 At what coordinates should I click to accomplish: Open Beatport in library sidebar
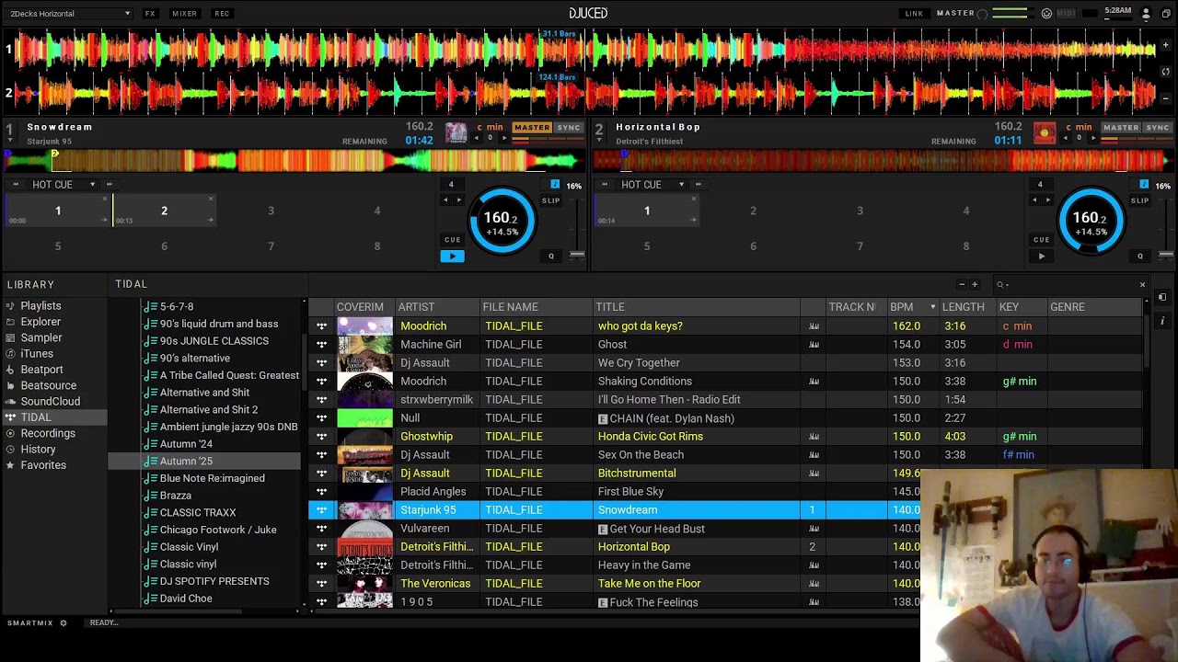click(41, 370)
